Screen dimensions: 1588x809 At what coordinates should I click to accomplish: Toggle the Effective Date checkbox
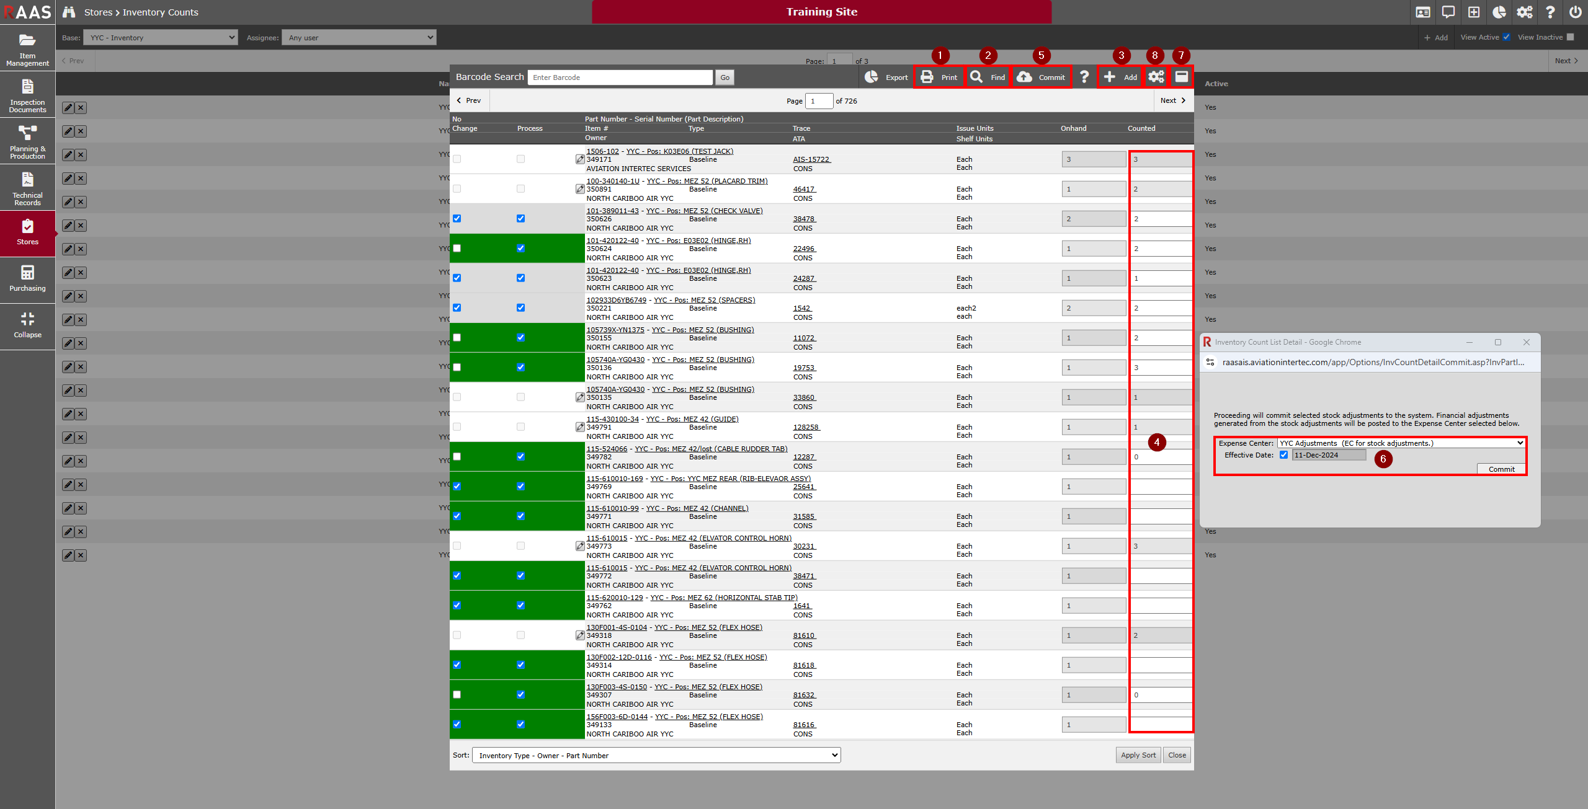(1283, 455)
